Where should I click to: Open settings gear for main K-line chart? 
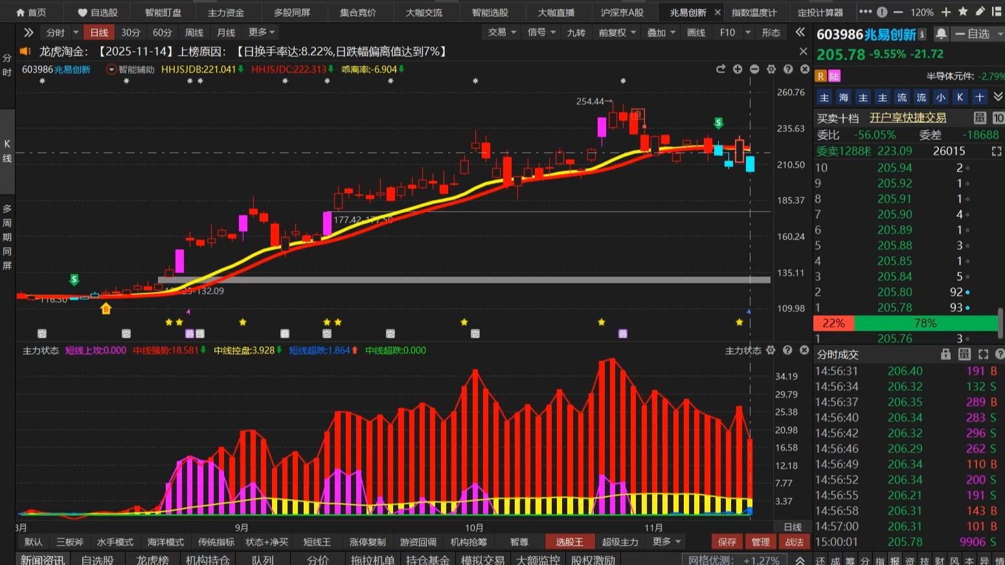771,69
